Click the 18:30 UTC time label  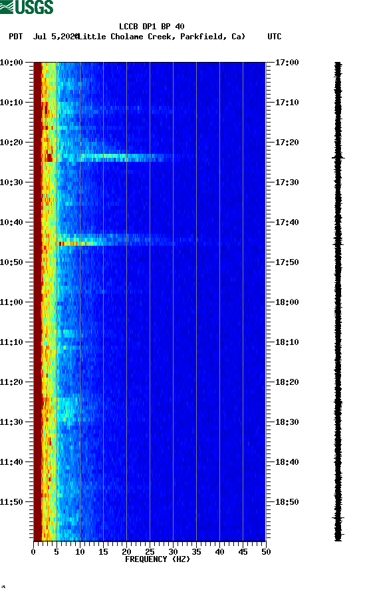(287, 422)
